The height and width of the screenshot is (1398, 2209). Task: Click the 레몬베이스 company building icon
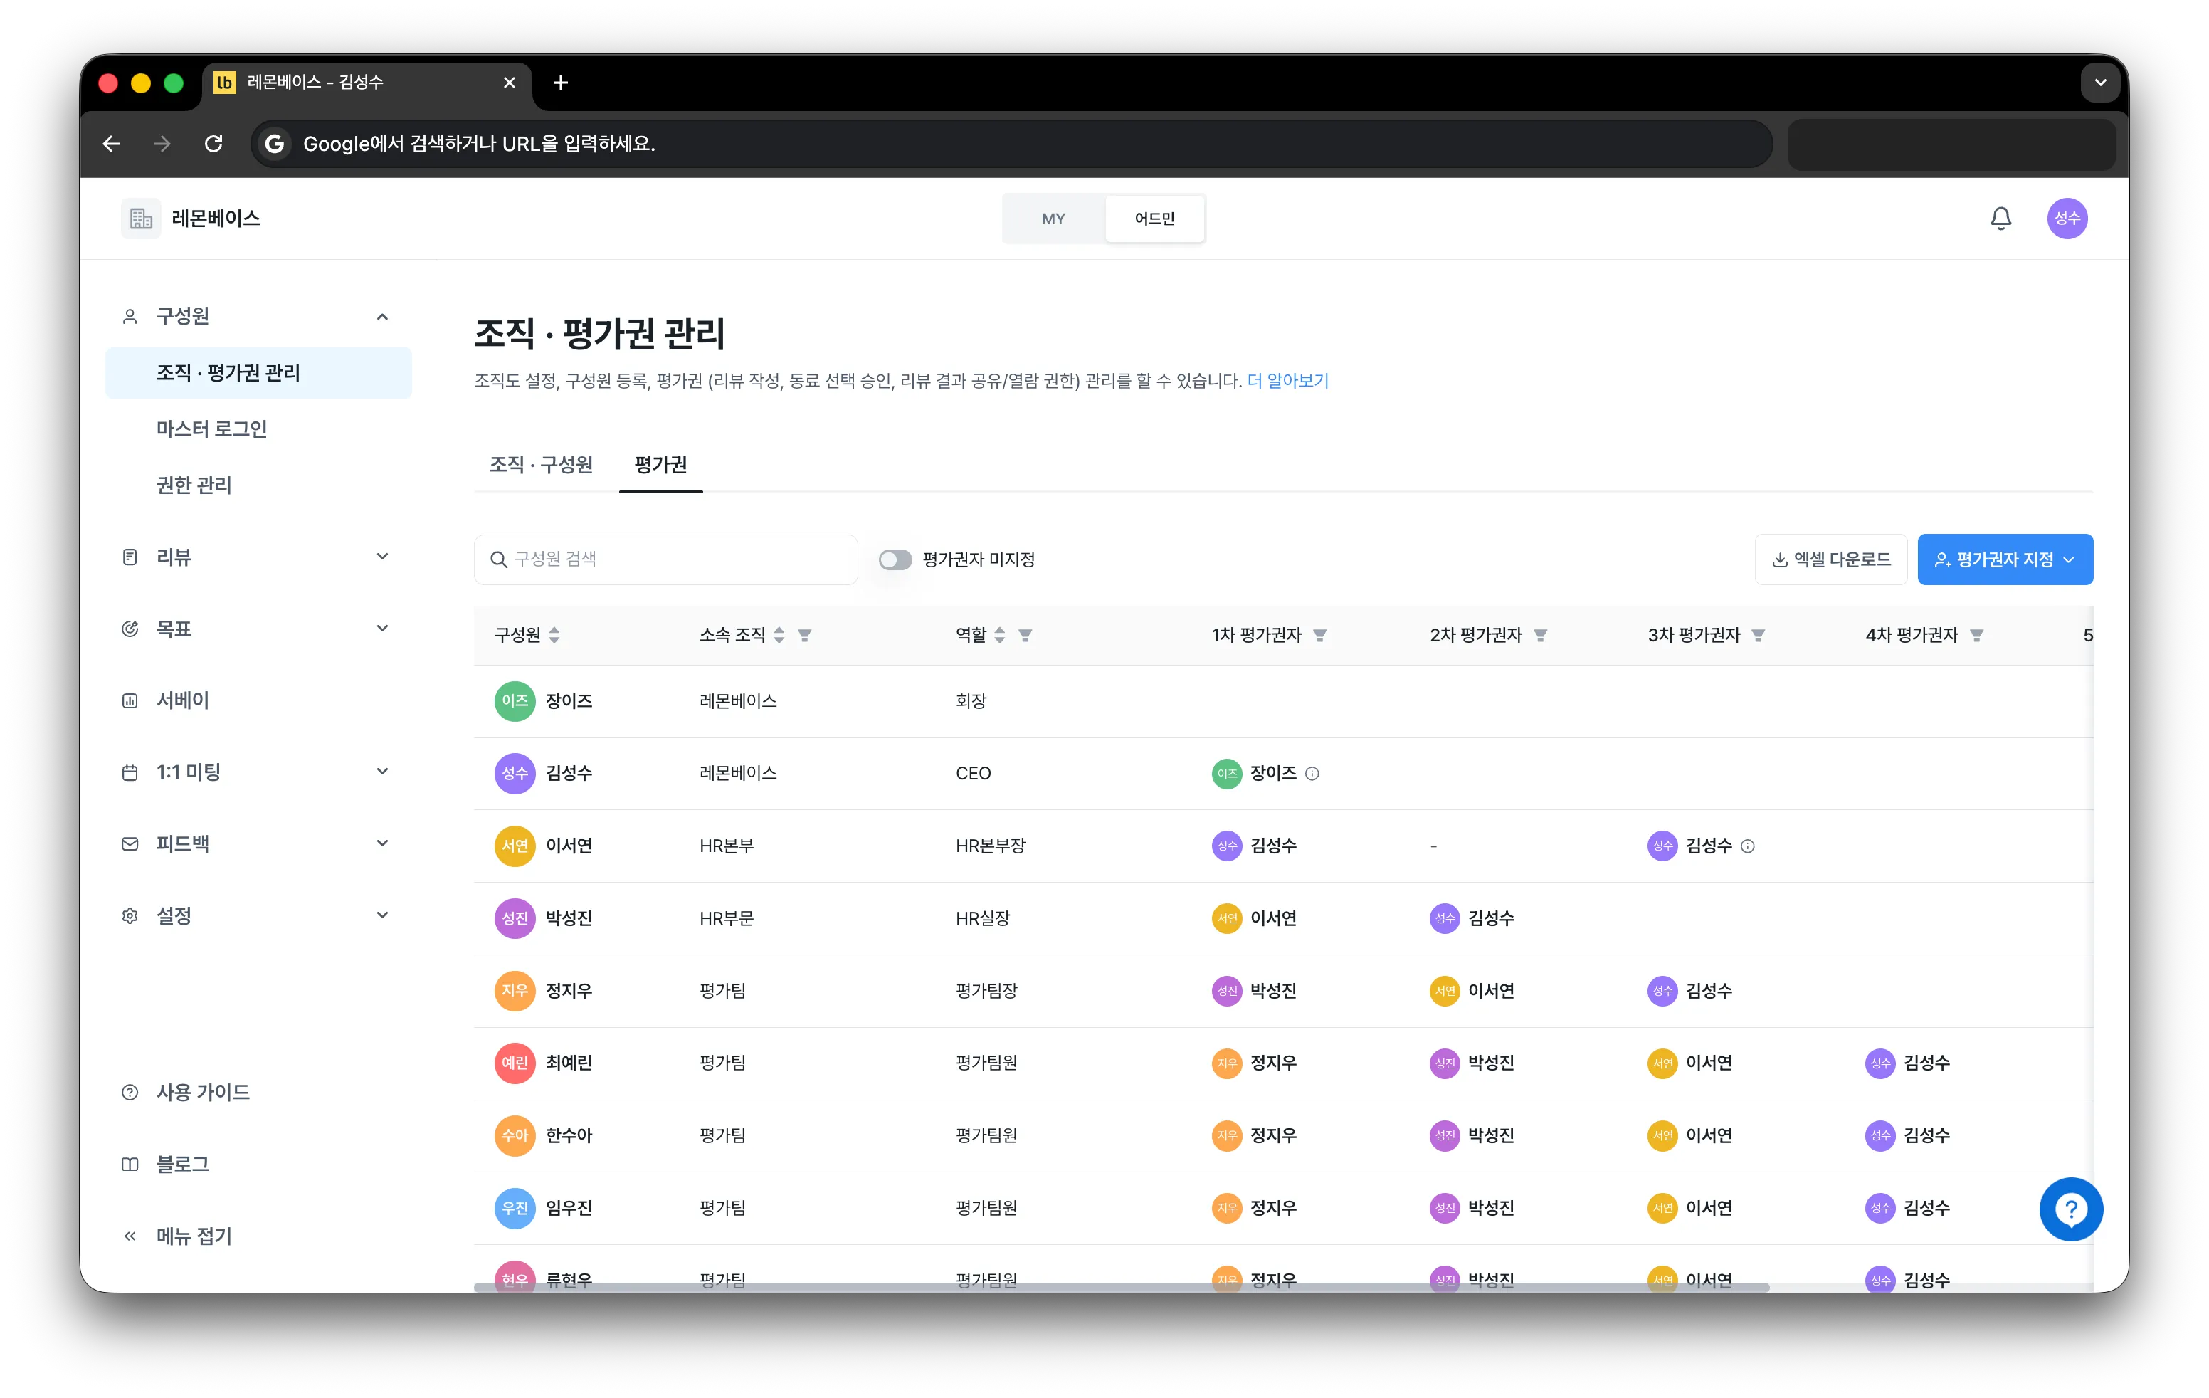click(140, 219)
